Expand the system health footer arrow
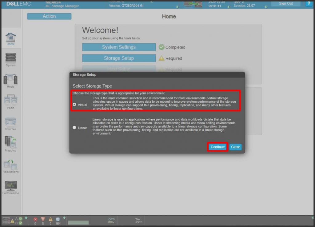Screen dimensions: 315x227 26,218
